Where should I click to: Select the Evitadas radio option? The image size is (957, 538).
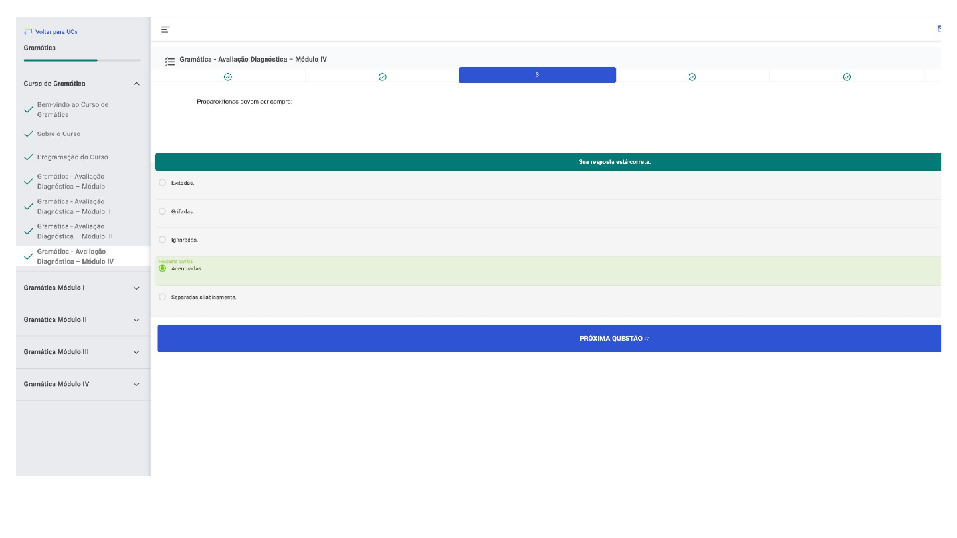pyautogui.click(x=163, y=183)
